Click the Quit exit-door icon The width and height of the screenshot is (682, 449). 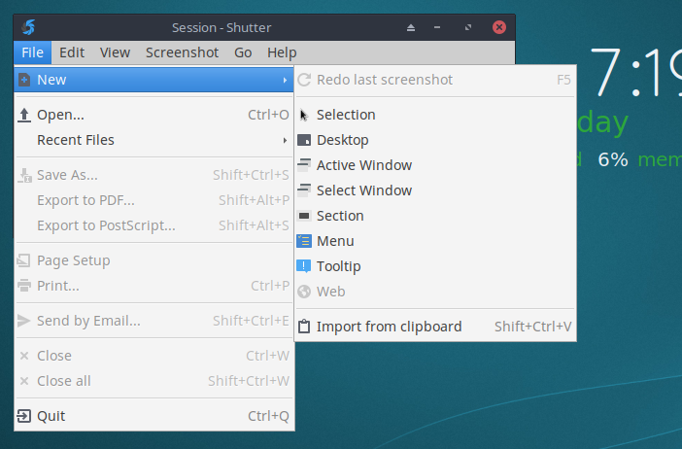[x=24, y=416]
